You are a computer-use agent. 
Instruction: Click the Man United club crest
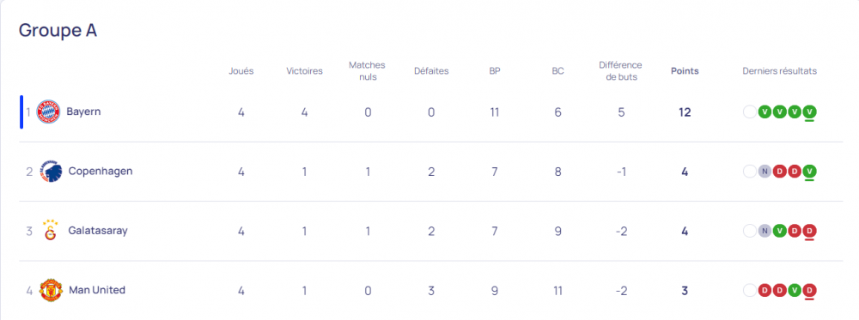[51, 290]
